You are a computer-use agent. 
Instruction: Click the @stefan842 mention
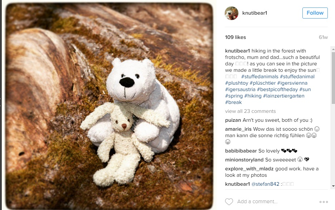point(265,184)
